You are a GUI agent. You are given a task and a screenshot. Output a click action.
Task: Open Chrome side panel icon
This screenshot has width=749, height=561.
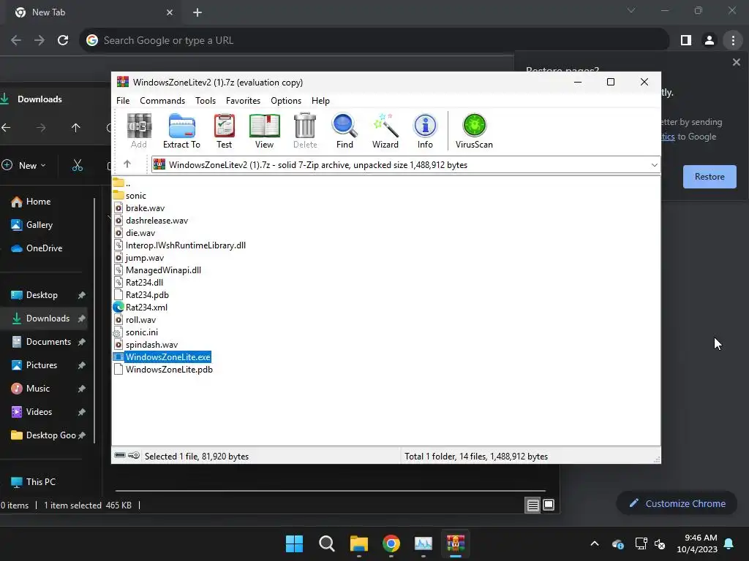pyautogui.click(x=686, y=41)
